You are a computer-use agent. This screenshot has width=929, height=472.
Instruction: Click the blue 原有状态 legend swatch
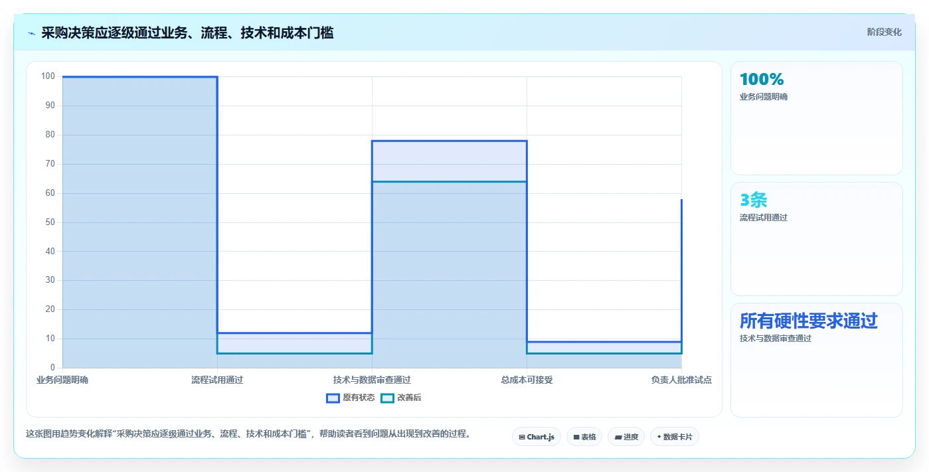point(333,398)
